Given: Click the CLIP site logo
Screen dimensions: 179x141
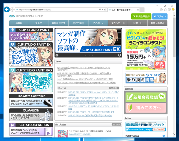Looking at the screenshot, I should (x=12, y=16).
